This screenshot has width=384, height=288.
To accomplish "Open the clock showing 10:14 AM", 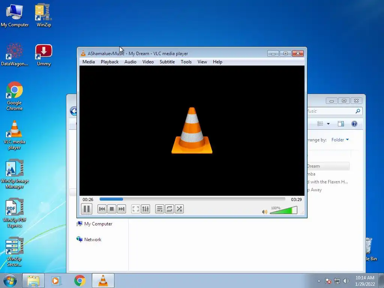I will click(365, 281).
